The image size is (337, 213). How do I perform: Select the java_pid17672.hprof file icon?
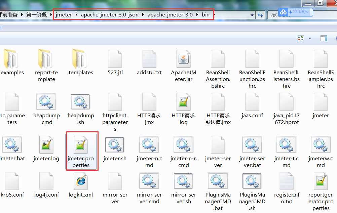point(287,102)
